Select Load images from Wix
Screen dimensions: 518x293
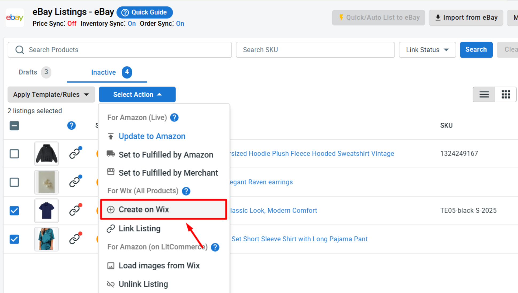pyautogui.click(x=164, y=266)
